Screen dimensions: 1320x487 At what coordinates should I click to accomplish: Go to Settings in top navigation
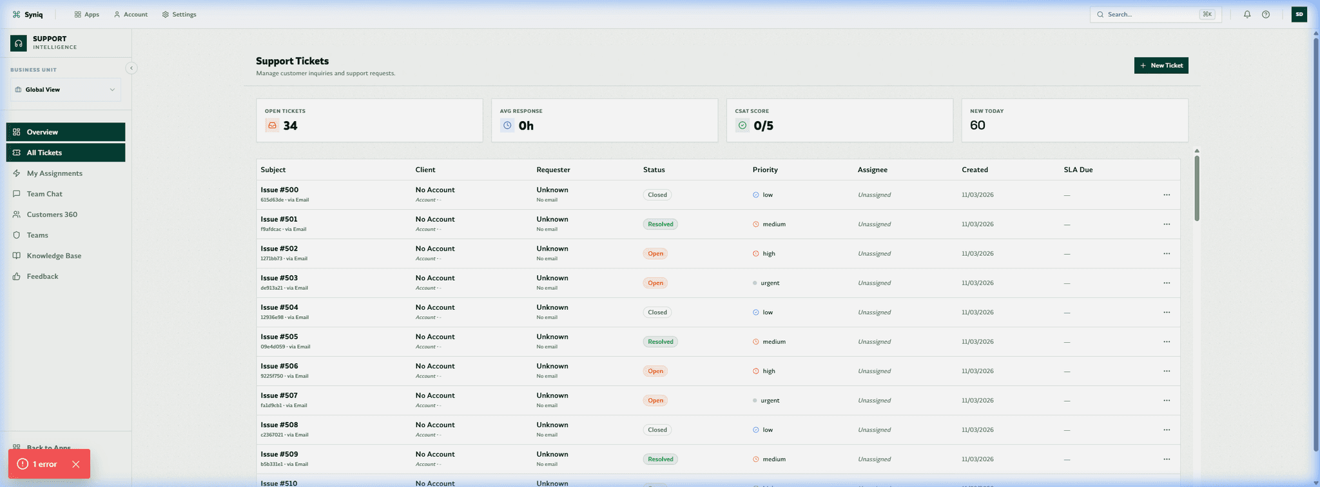click(179, 14)
